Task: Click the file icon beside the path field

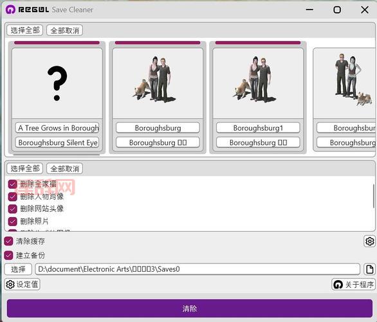Action: tap(369, 269)
